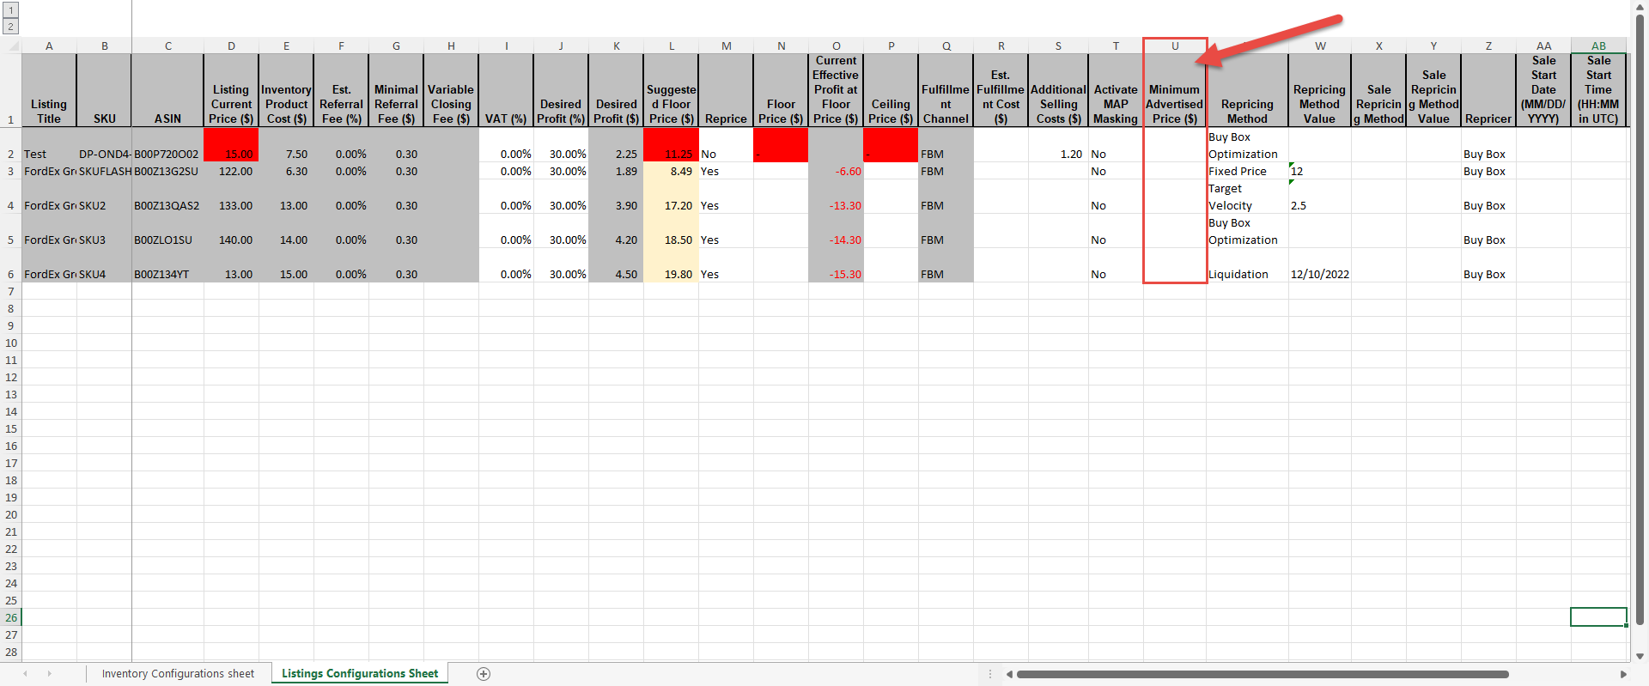
Task: Click next sheet navigation arrow
Action: pyautogui.click(x=49, y=674)
